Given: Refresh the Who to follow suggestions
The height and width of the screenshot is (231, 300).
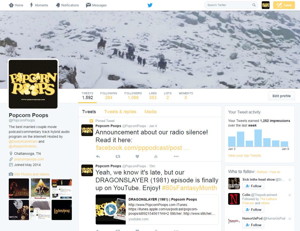Looking at the screenshot, I should [x=262, y=172].
